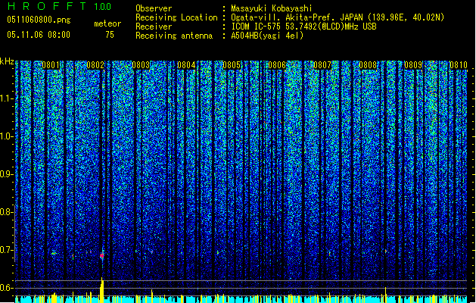The image size is (476, 303).
Task: Click the date stamp 05.11.06 08:00
Action: (39, 35)
